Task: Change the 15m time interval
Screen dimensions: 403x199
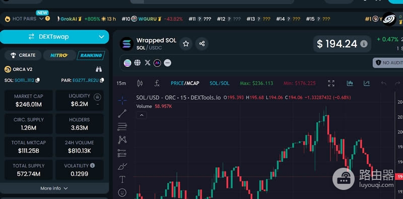Action: (121, 83)
